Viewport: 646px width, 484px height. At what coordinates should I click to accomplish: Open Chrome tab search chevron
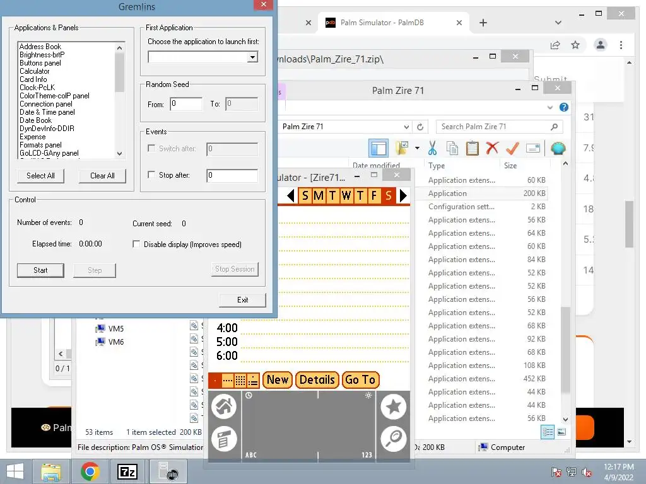(558, 23)
